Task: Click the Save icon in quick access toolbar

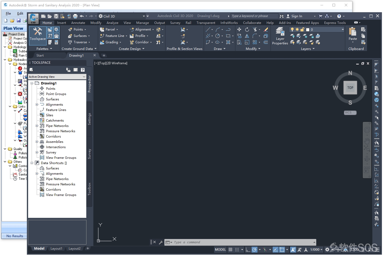Action: tap(56, 16)
